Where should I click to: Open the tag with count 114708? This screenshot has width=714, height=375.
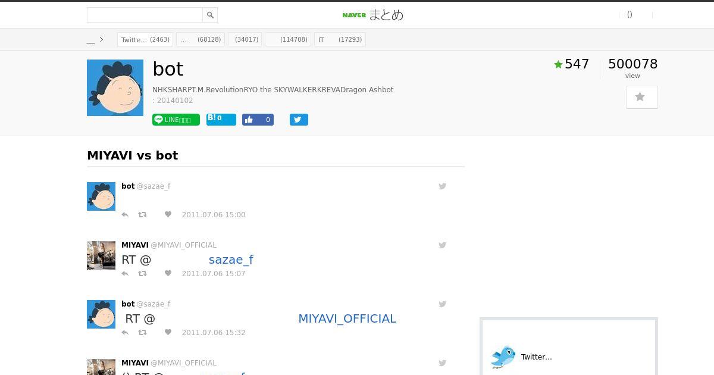[288, 40]
